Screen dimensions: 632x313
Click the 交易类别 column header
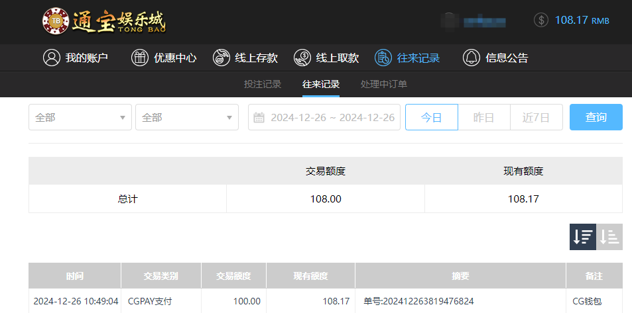tap(161, 276)
